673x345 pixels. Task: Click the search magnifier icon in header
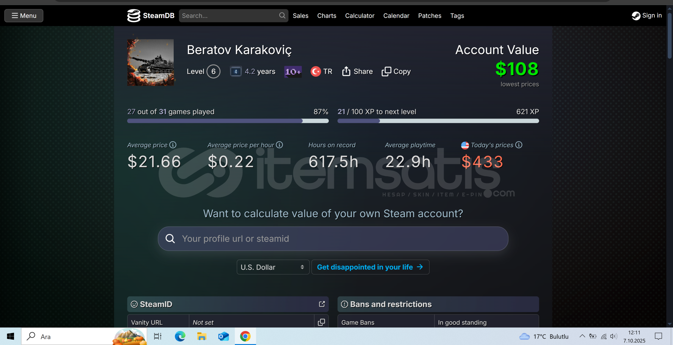(x=282, y=15)
